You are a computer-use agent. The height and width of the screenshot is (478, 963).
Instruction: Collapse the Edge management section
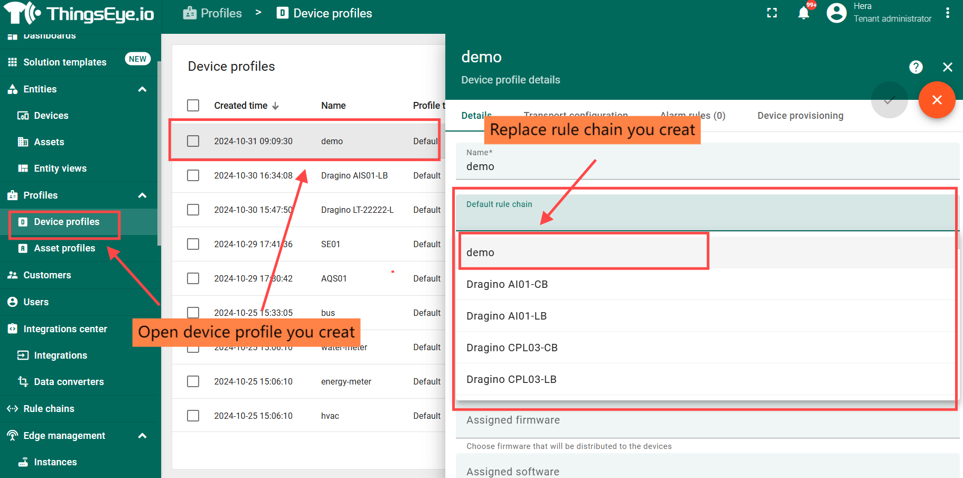point(142,436)
